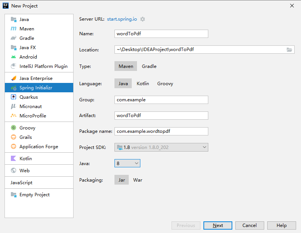Open the start.spring.io link
Image resolution: width=301 pixels, height=233 pixels.
pos(122,19)
